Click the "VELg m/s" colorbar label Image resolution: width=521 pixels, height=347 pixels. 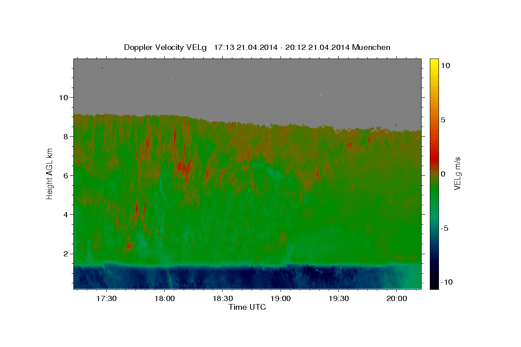click(457, 173)
